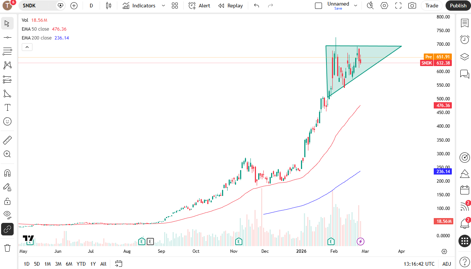The image size is (471, 269).
Task: Open time axis settings gear
Action: click(444, 251)
